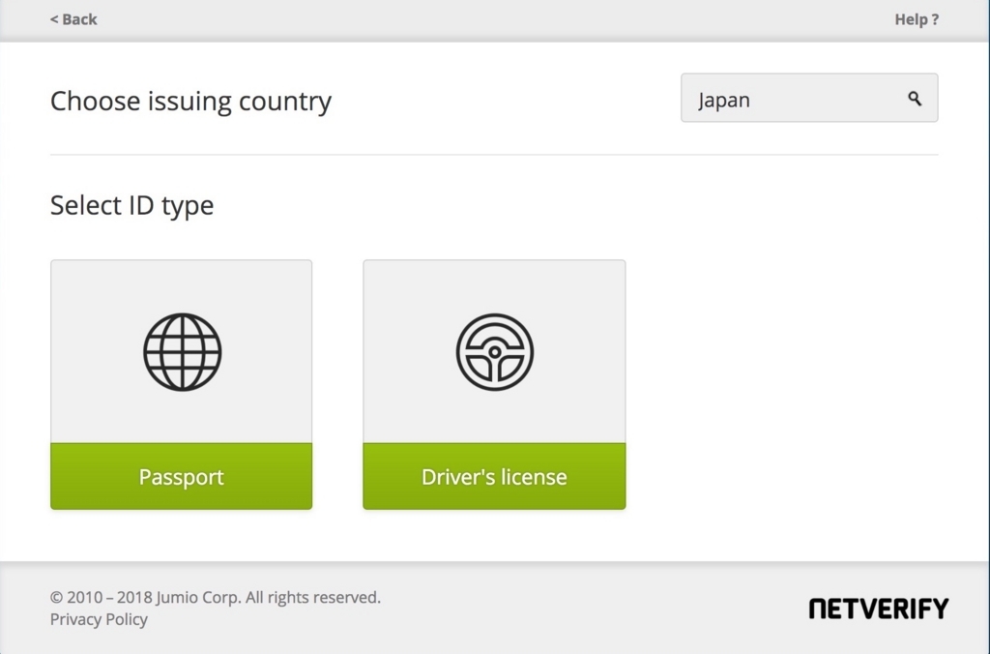The height and width of the screenshot is (654, 990).
Task: Choose the green Driver's license button
Action: tap(494, 476)
